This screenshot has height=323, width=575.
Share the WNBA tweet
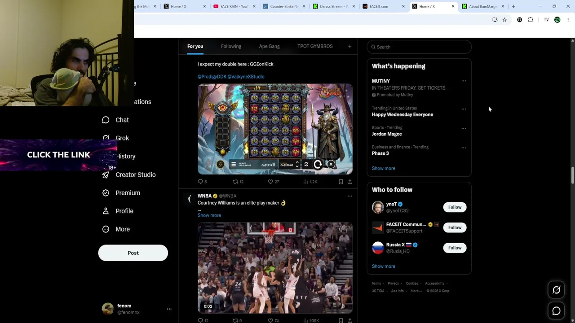point(349,320)
